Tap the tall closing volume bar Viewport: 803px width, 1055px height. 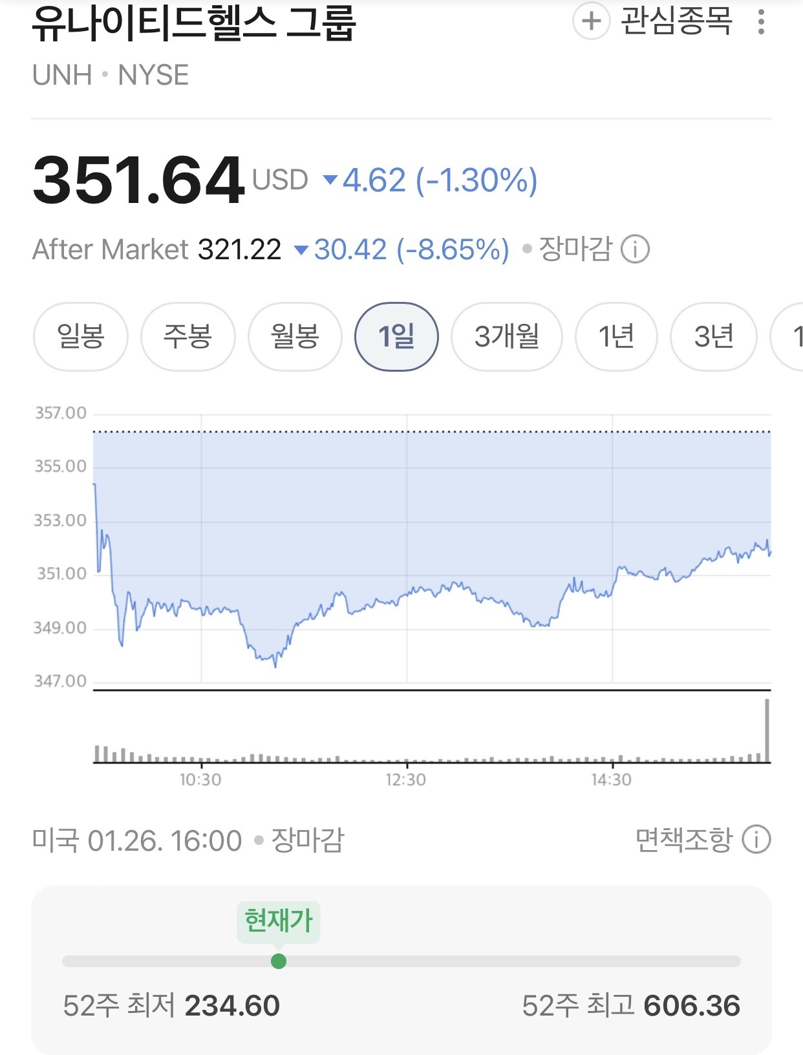point(767,730)
